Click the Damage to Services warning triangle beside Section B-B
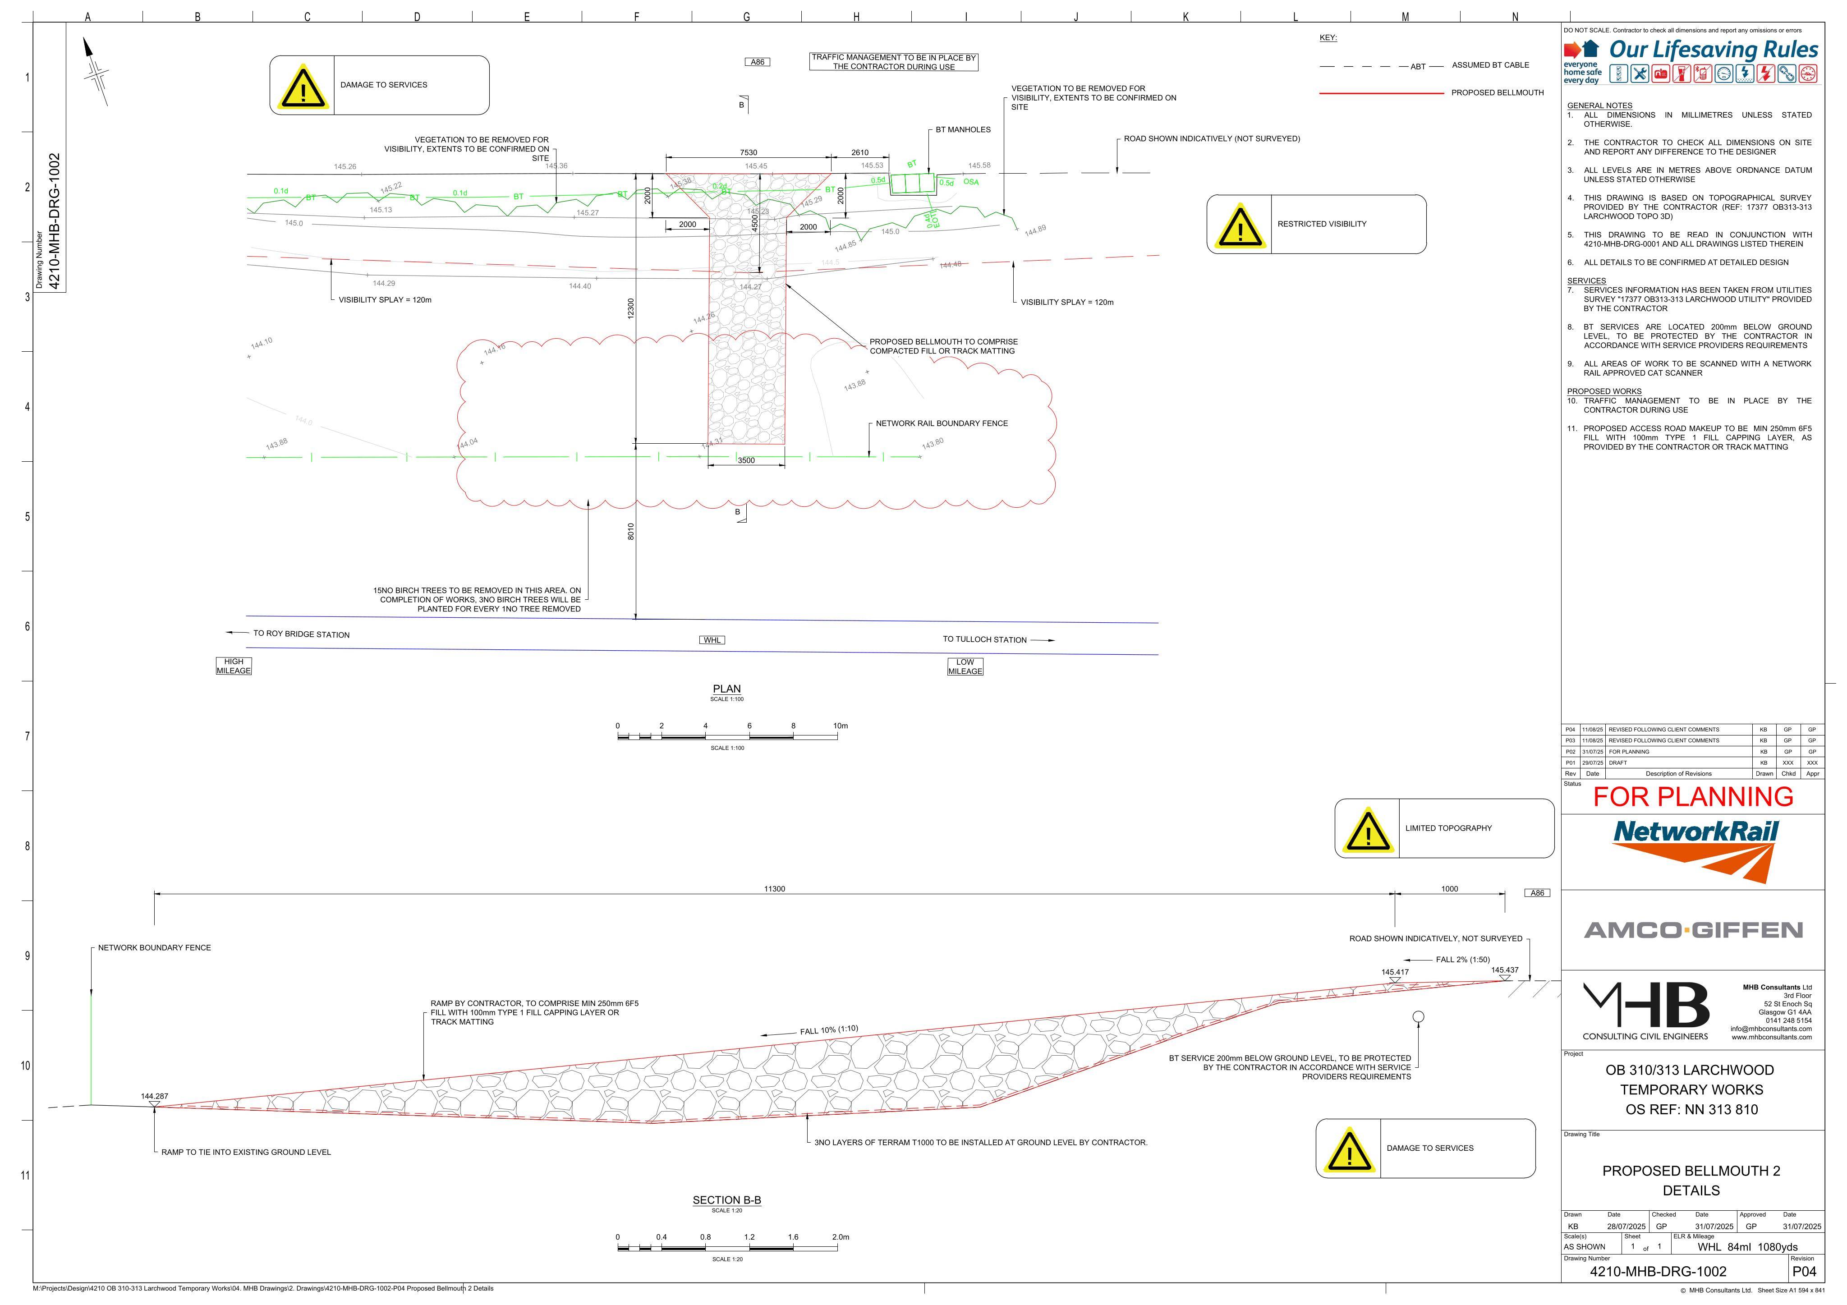The image size is (1847, 1305). (1349, 1150)
